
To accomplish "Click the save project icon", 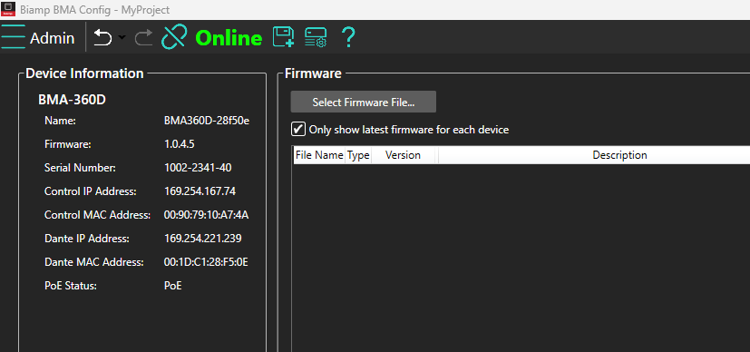I will point(283,37).
